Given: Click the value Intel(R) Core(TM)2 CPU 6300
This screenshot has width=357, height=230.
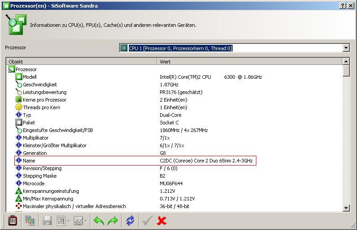Looking at the screenshot, I should pyautogui.click(x=211, y=77).
